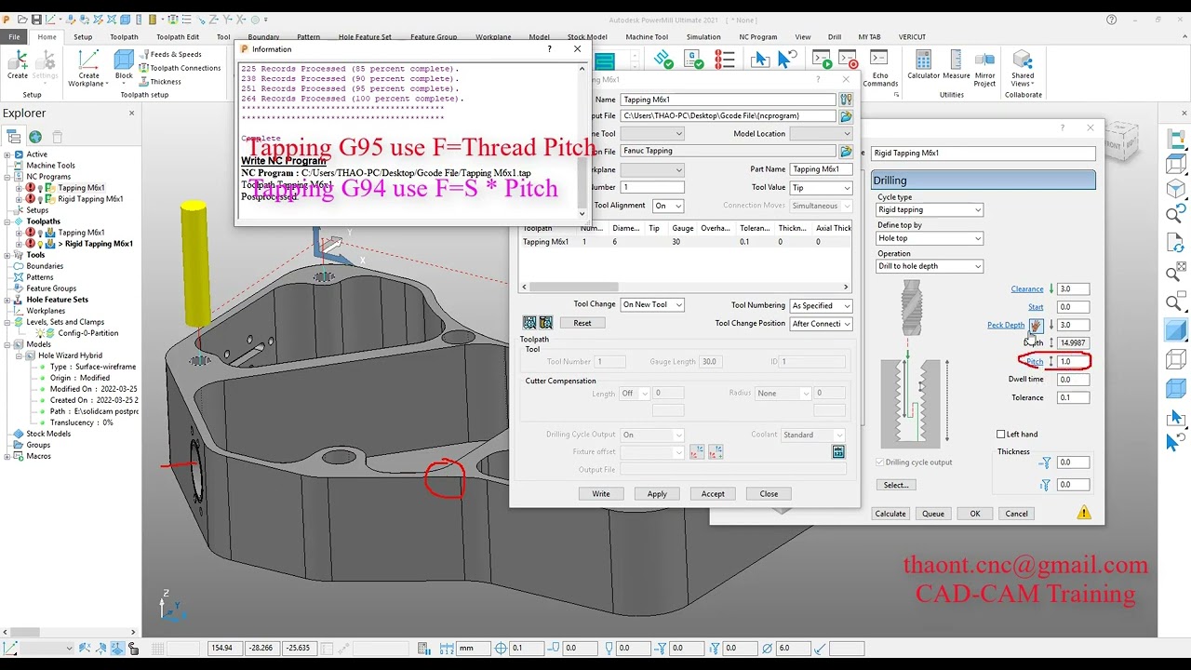Open the Define top by dropdown Hole top
This screenshot has width=1191, height=670.
[x=930, y=238]
